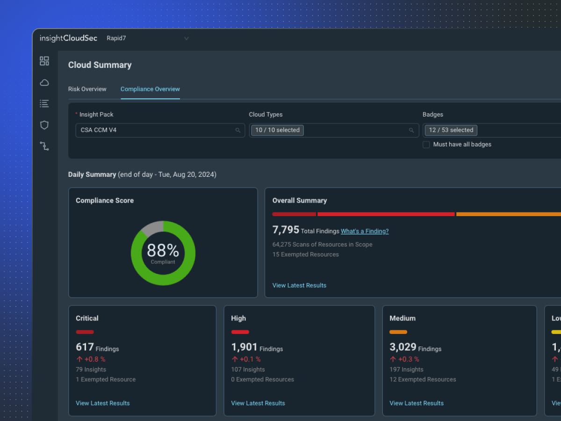Click the workflow path icon in sidebar
Image resolution: width=561 pixels, height=421 pixels.
(x=44, y=146)
